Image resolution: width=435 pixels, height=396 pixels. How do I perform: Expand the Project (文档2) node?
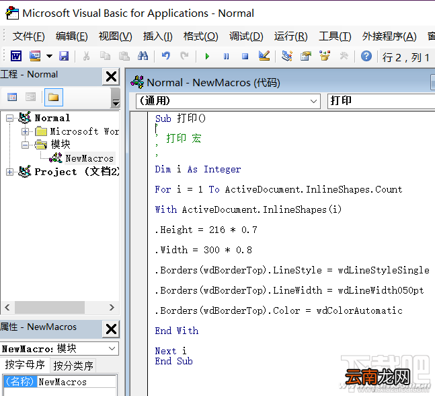(9, 172)
